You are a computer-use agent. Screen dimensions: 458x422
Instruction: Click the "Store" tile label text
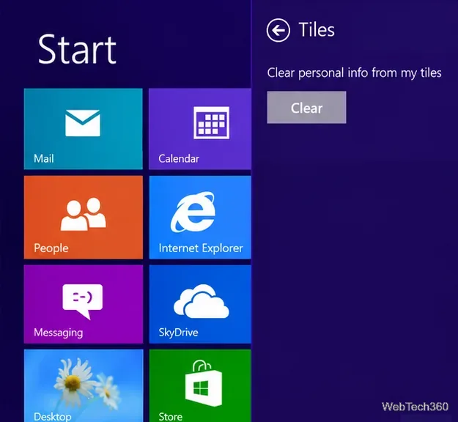pos(170,416)
